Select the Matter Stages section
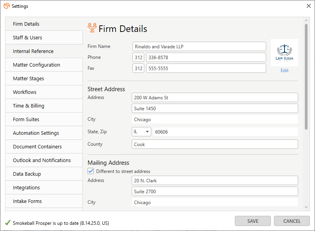315x231 pixels. tap(28, 78)
